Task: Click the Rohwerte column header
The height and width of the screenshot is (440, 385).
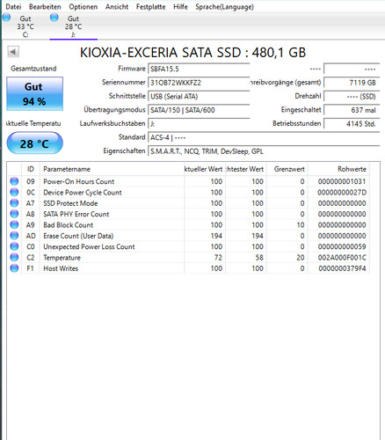Action: (338, 169)
